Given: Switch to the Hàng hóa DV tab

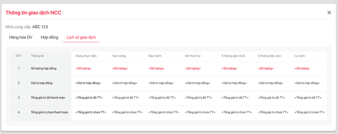Looking at the screenshot, I should click(21, 37).
